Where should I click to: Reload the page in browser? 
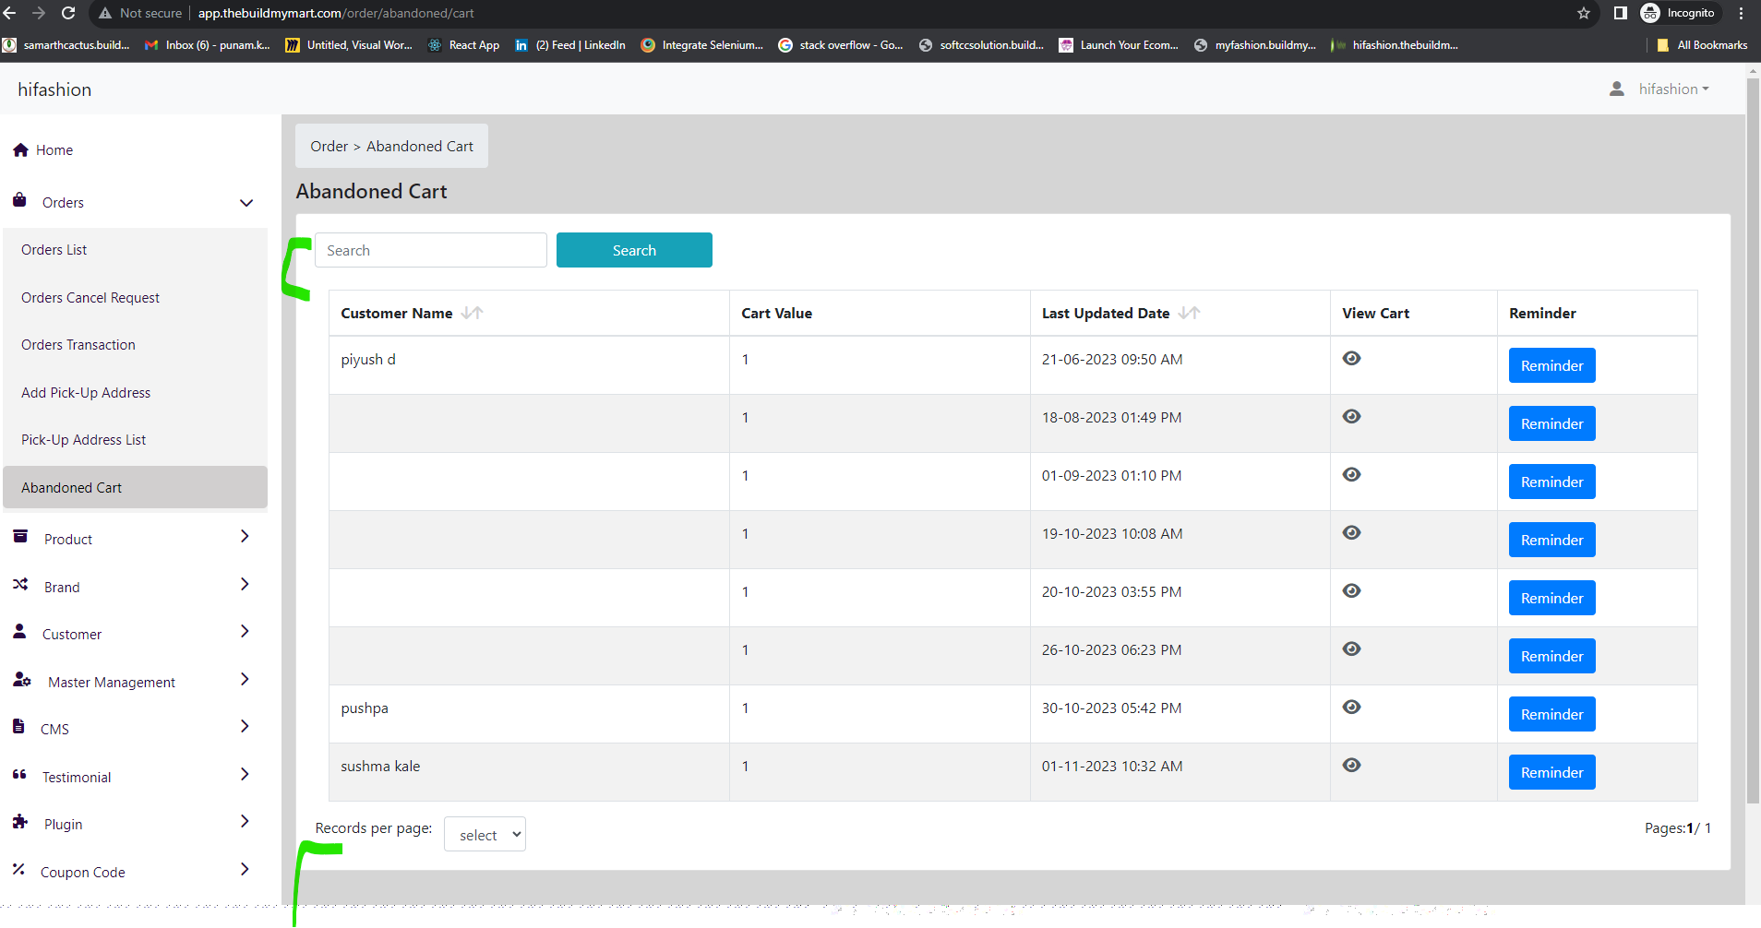[x=68, y=13]
